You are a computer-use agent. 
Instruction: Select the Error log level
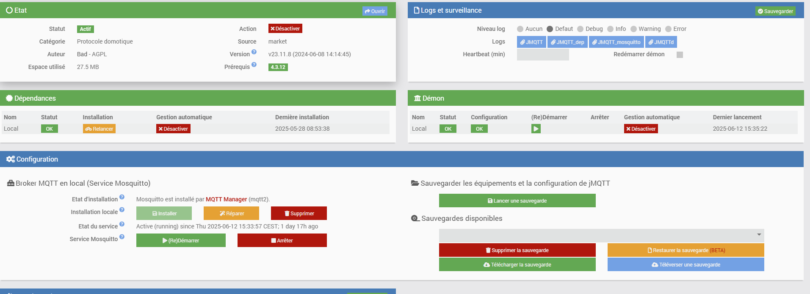pos(668,29)
